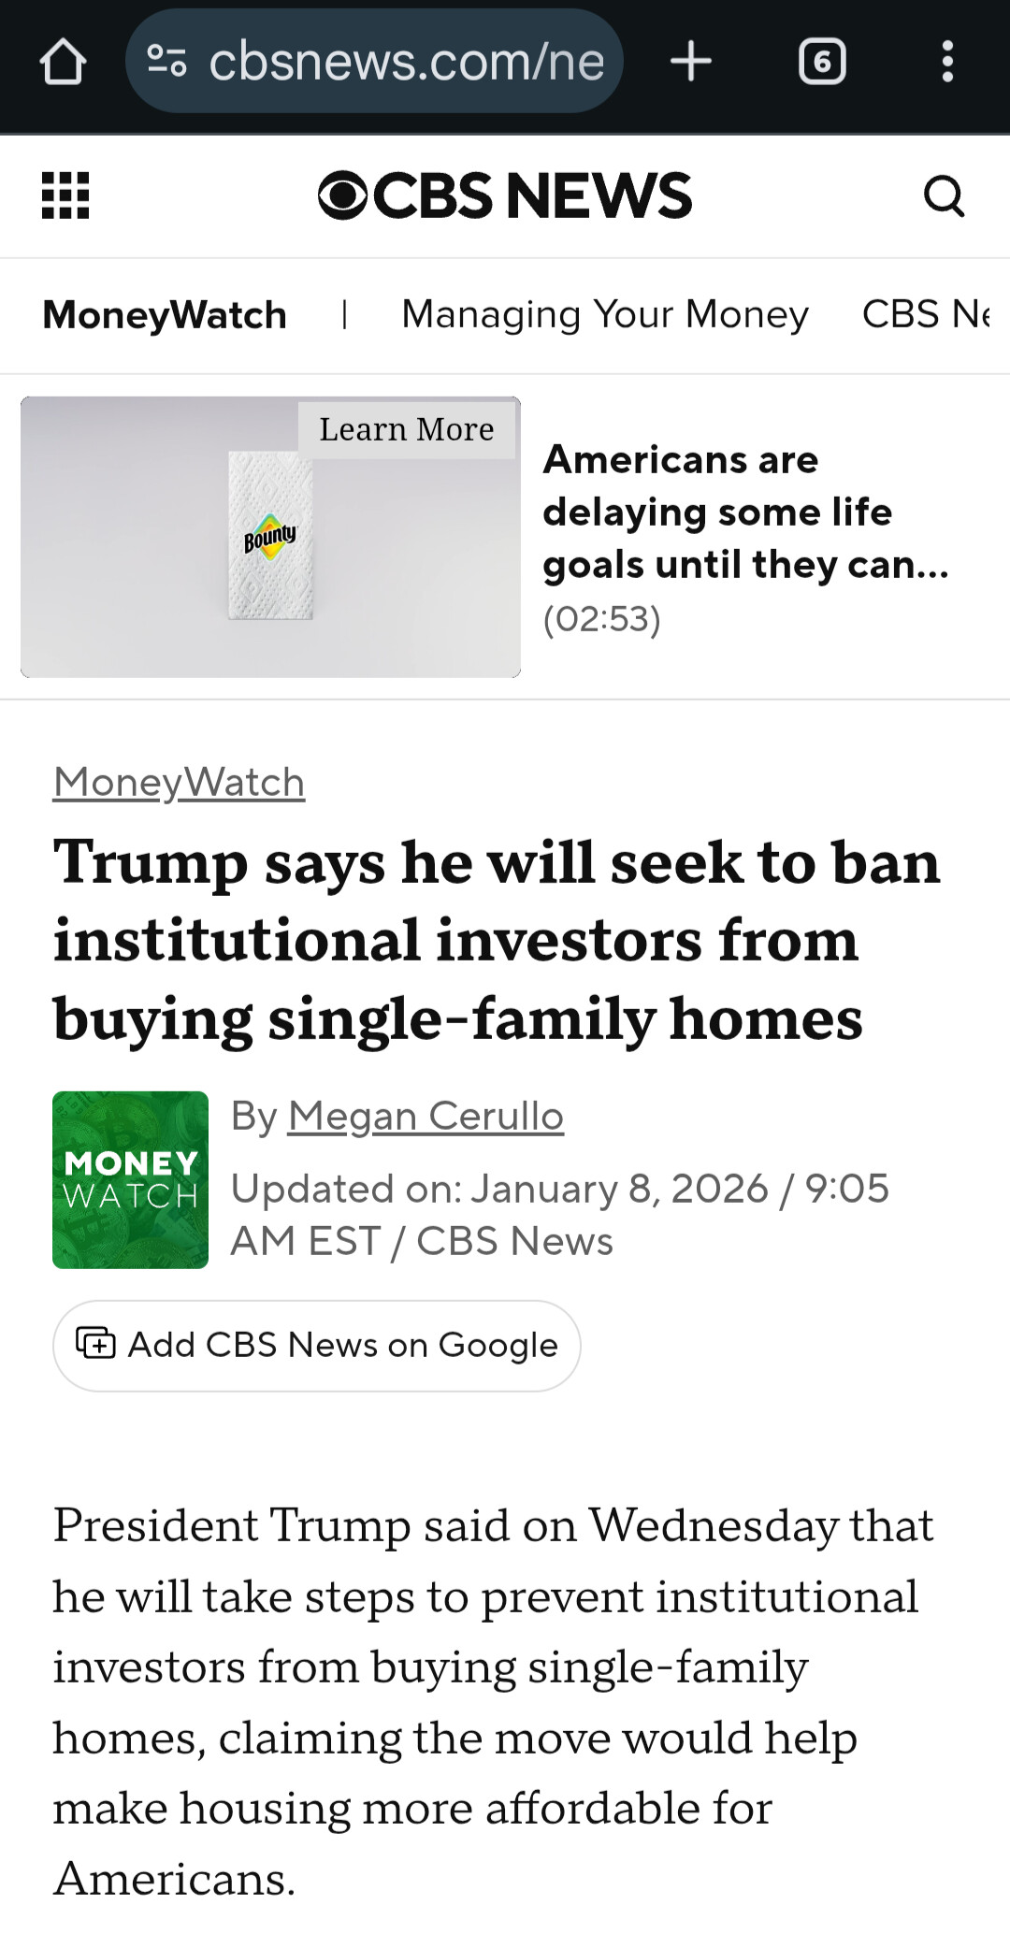Click Learn More on the Bounty ad

(x=406, y=429)
